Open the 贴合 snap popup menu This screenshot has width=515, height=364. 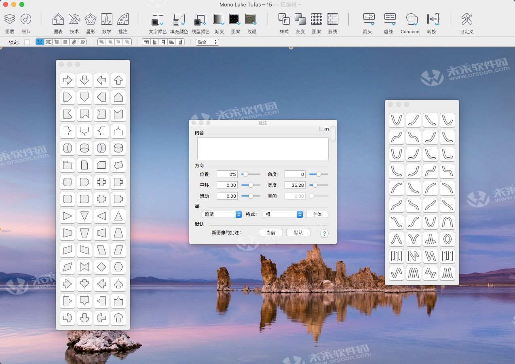207,42
